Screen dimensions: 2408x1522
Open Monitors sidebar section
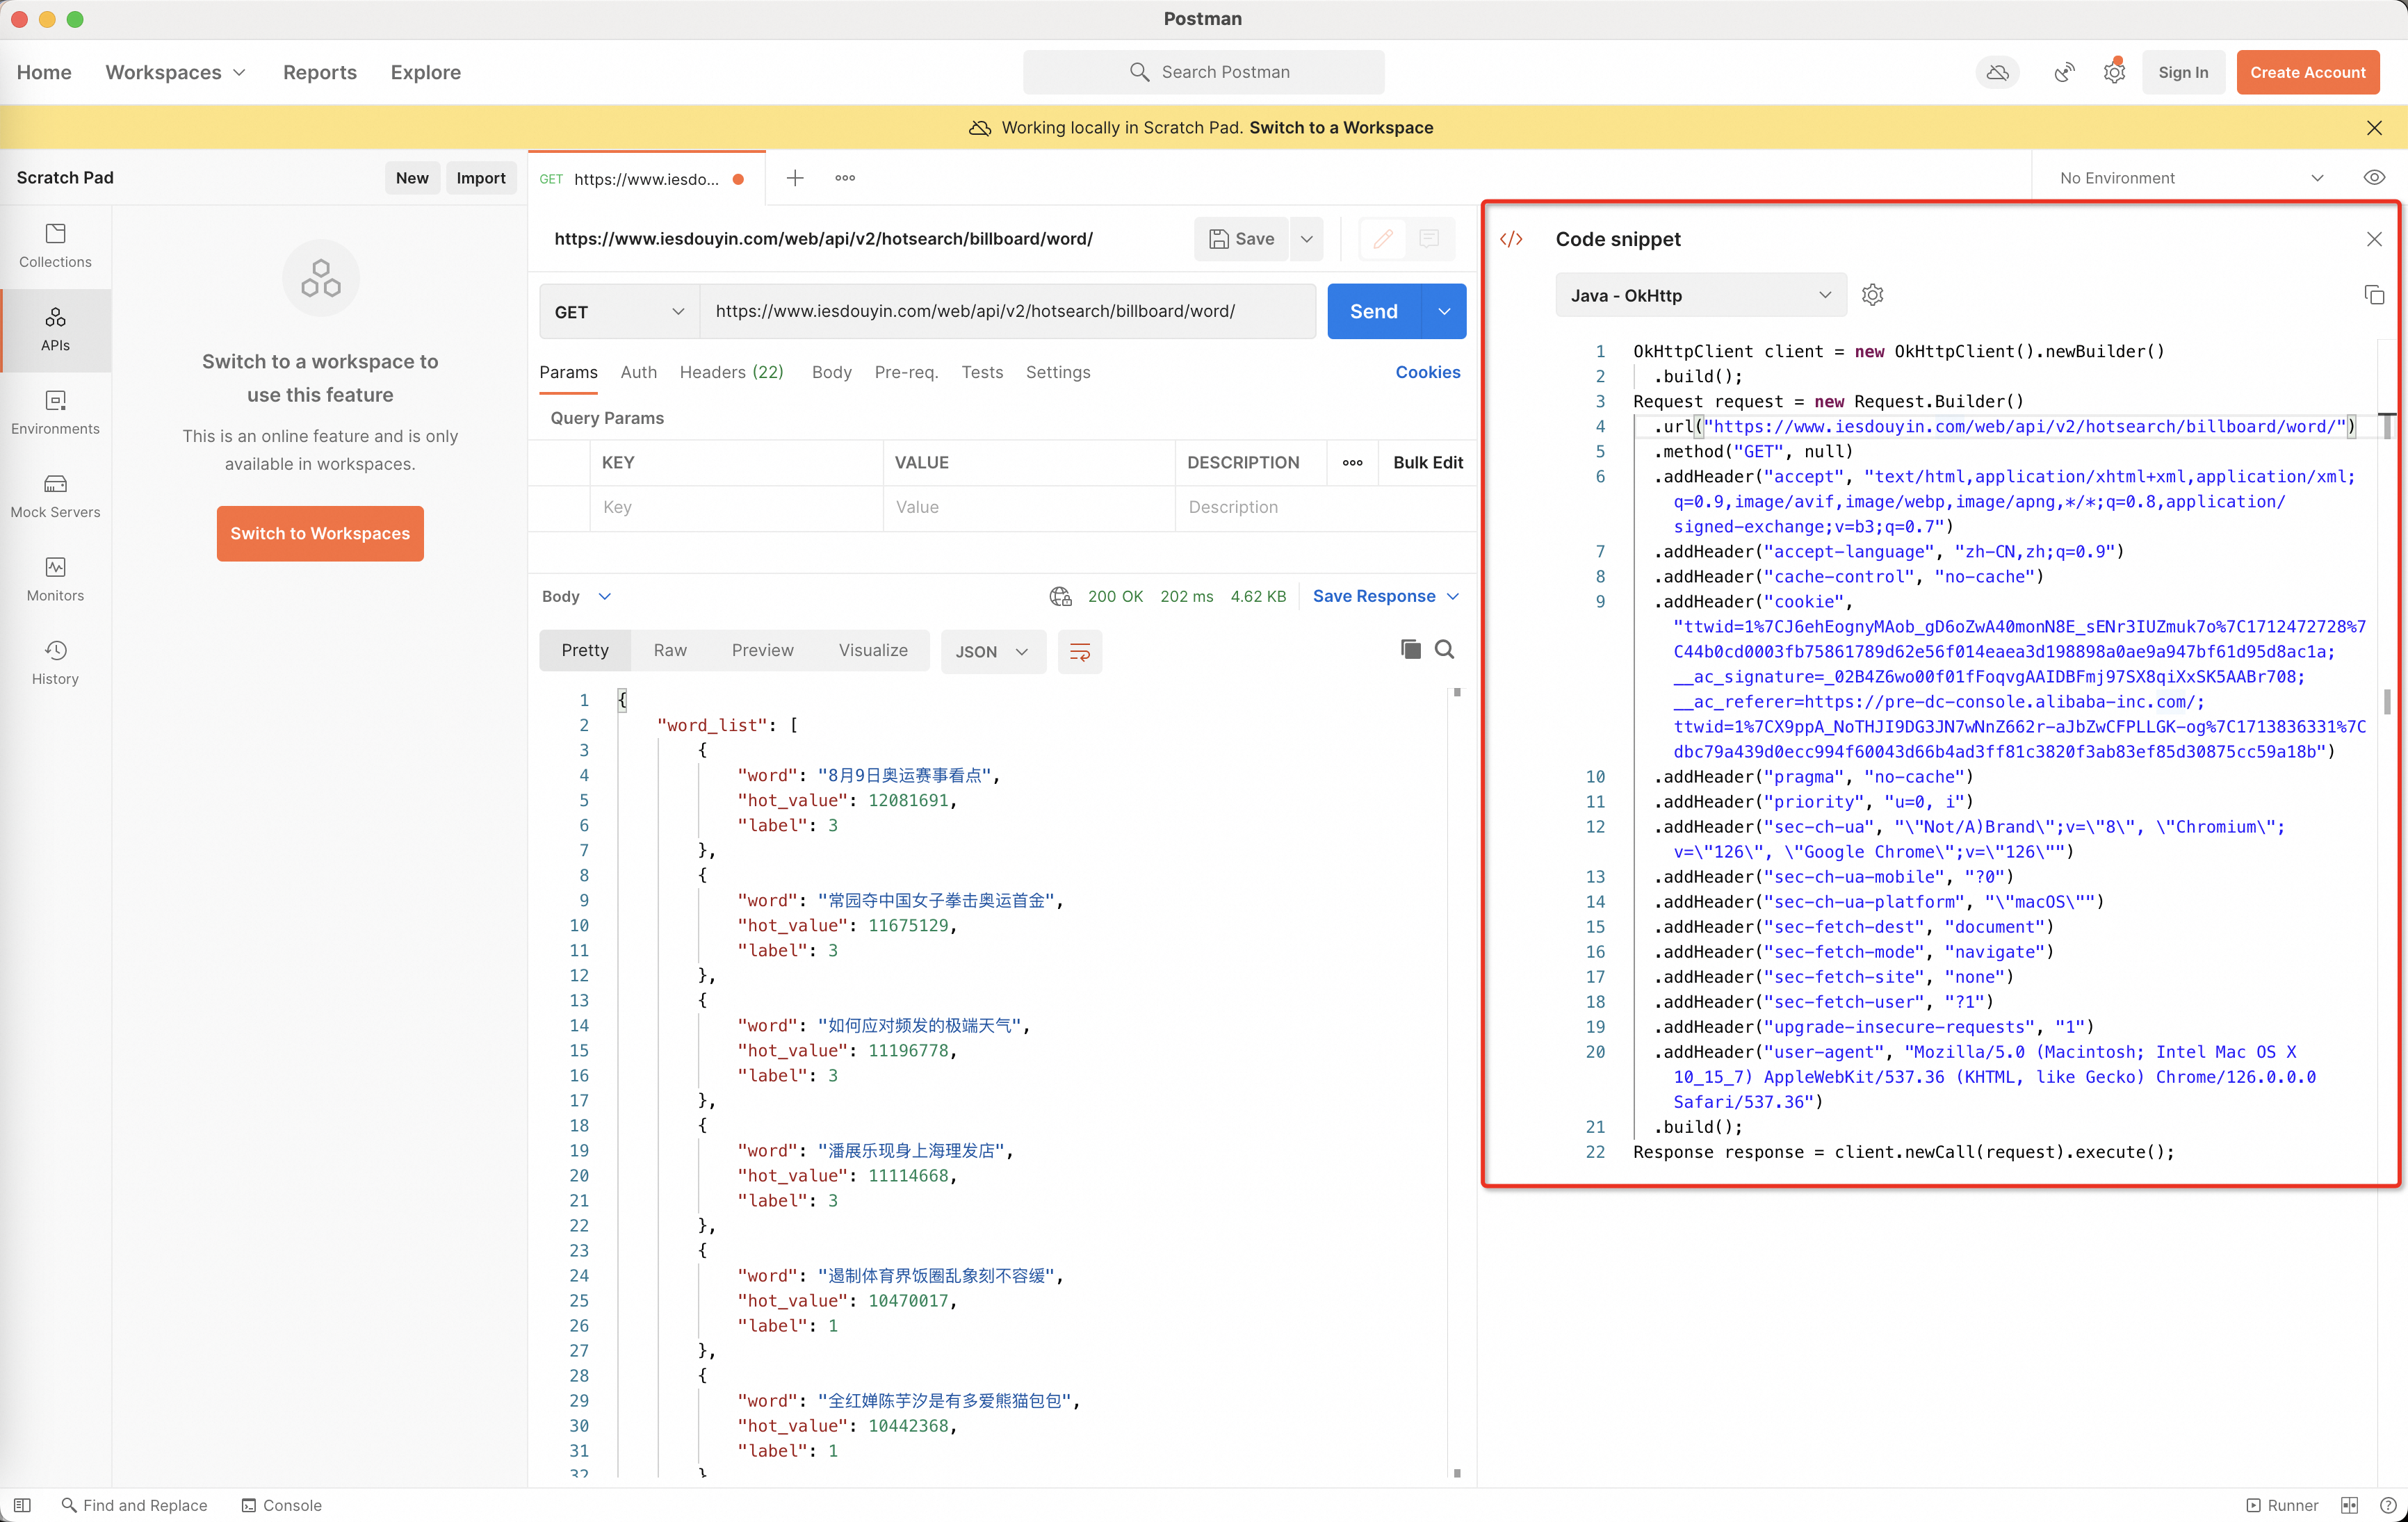point(55,580)
